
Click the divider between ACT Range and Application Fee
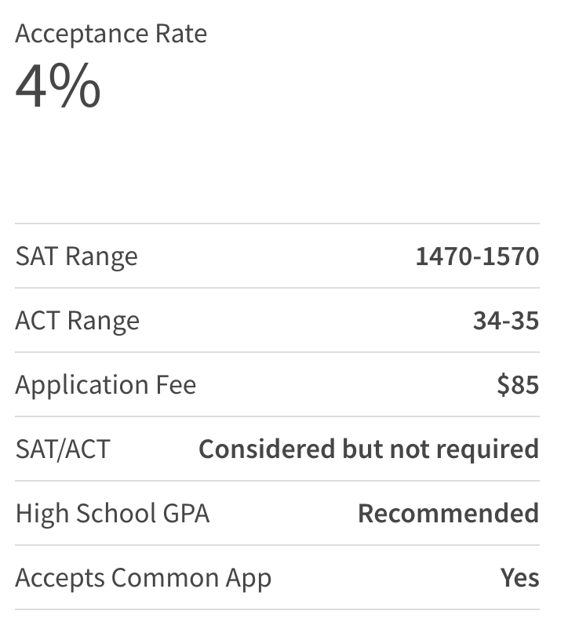click(x=277, y=352)
